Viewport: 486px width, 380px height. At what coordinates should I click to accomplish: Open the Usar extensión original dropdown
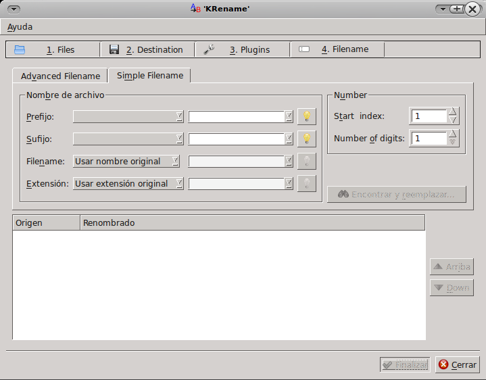128,183
